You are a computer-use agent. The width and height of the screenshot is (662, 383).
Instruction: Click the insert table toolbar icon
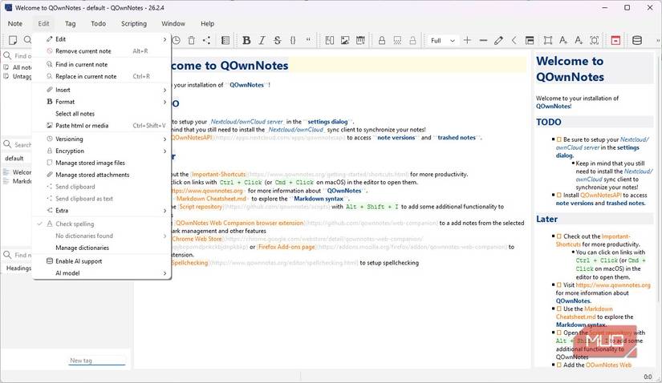360,40
